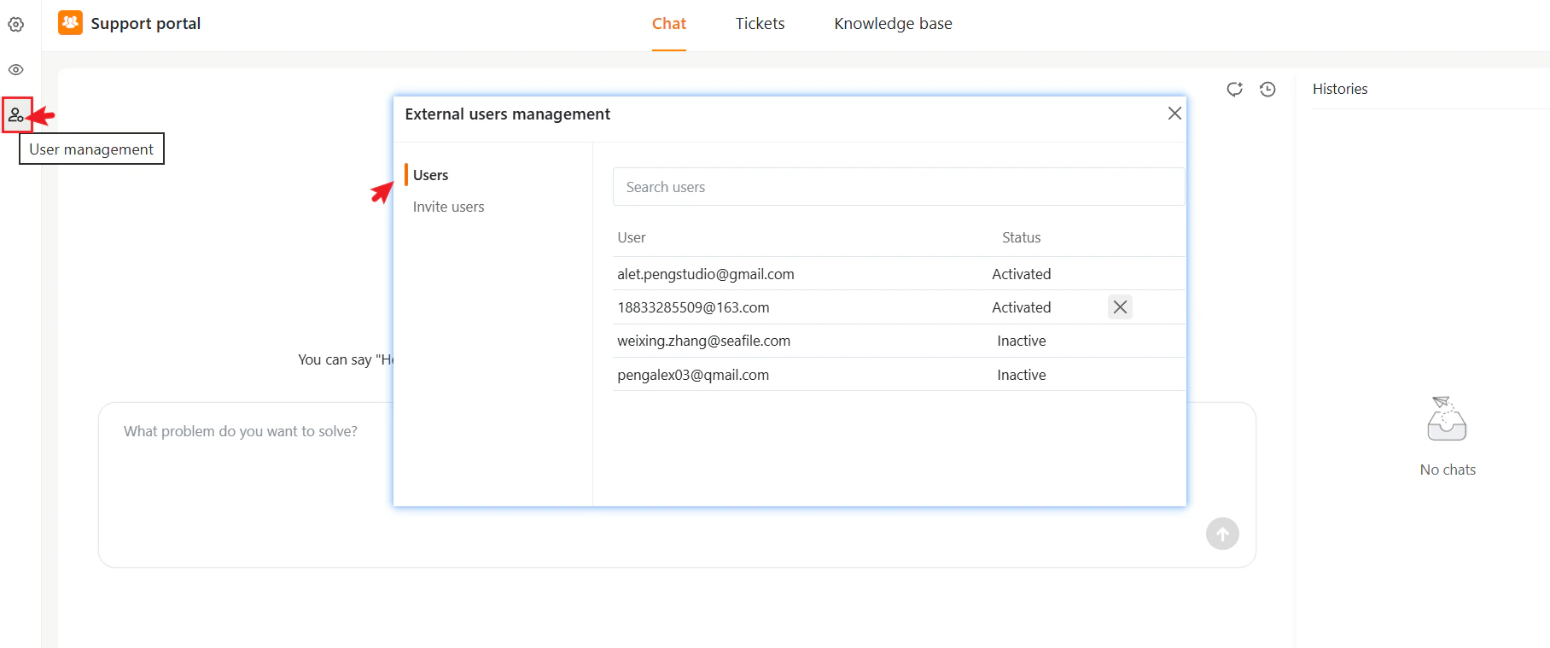Screen dimensions: 1550x648
Task: Click Activated status for alet.pengstudio@gmail.com
Action: click(1021, 274)
